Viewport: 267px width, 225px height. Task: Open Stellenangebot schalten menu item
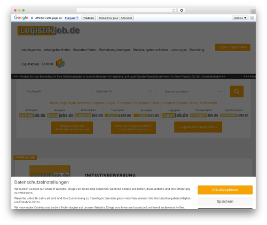coord(150,50)
